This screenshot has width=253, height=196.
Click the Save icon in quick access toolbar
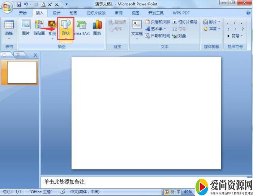19,5
